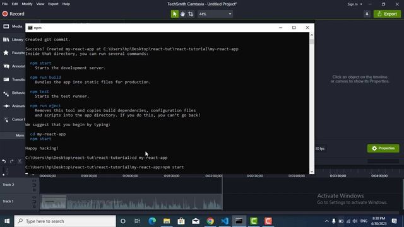Select the hand Pan tool

point(182,14)
